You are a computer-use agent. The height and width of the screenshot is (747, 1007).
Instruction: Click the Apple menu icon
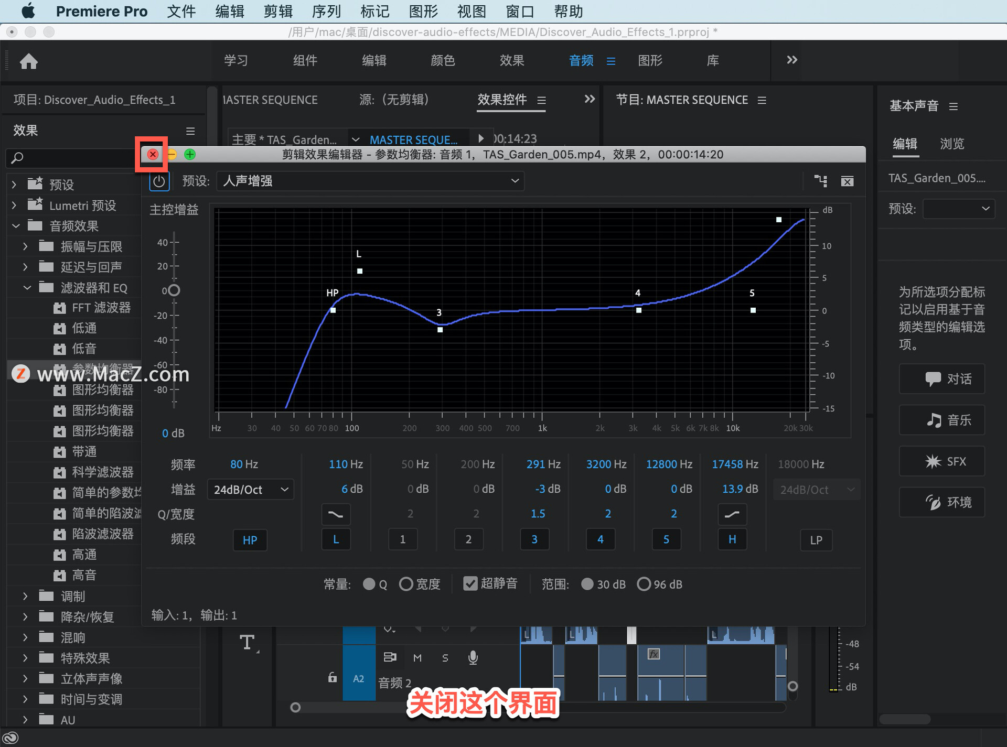[x=28, y=11]
